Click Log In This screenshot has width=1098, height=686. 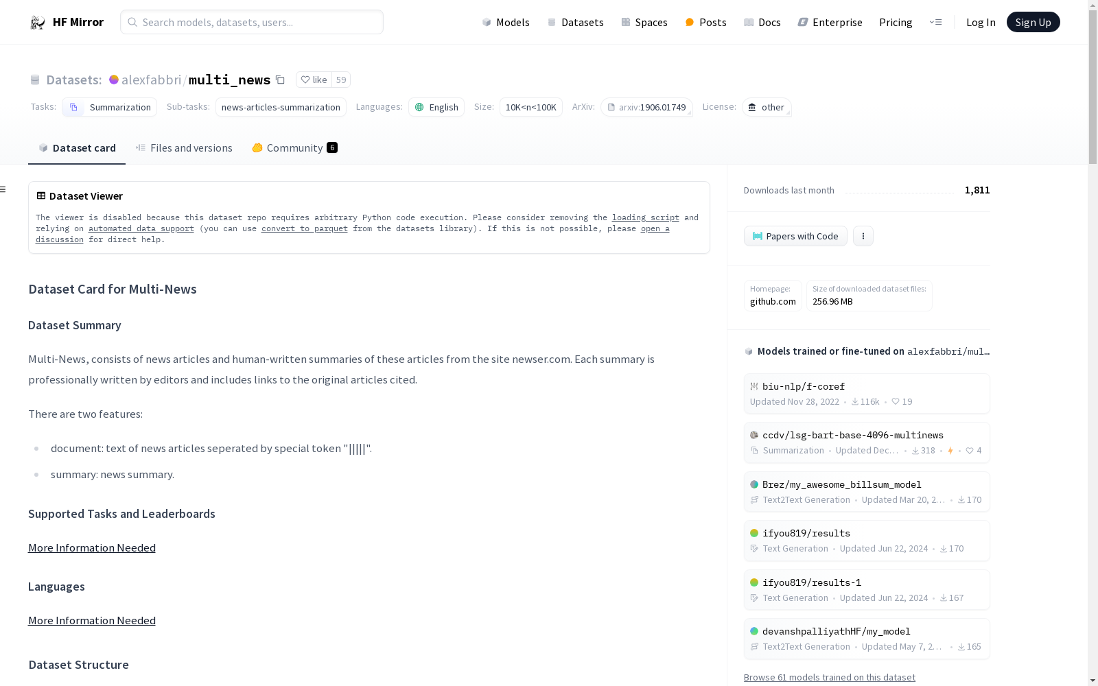[x=981, y=23]
